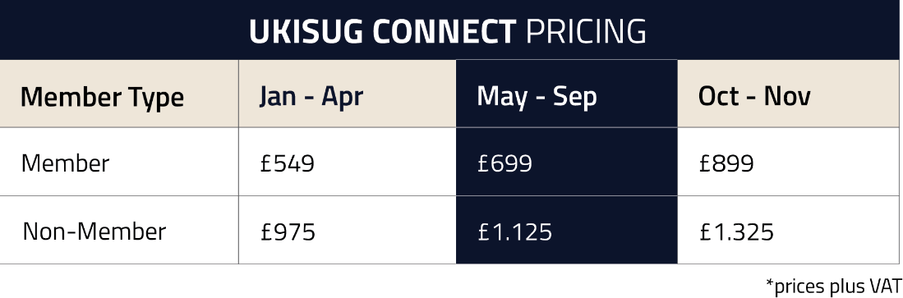Click the prices plus VAT footnote
Image resolution: width=903 pixels, height=298 pixels.
click(x=833, y=286)
